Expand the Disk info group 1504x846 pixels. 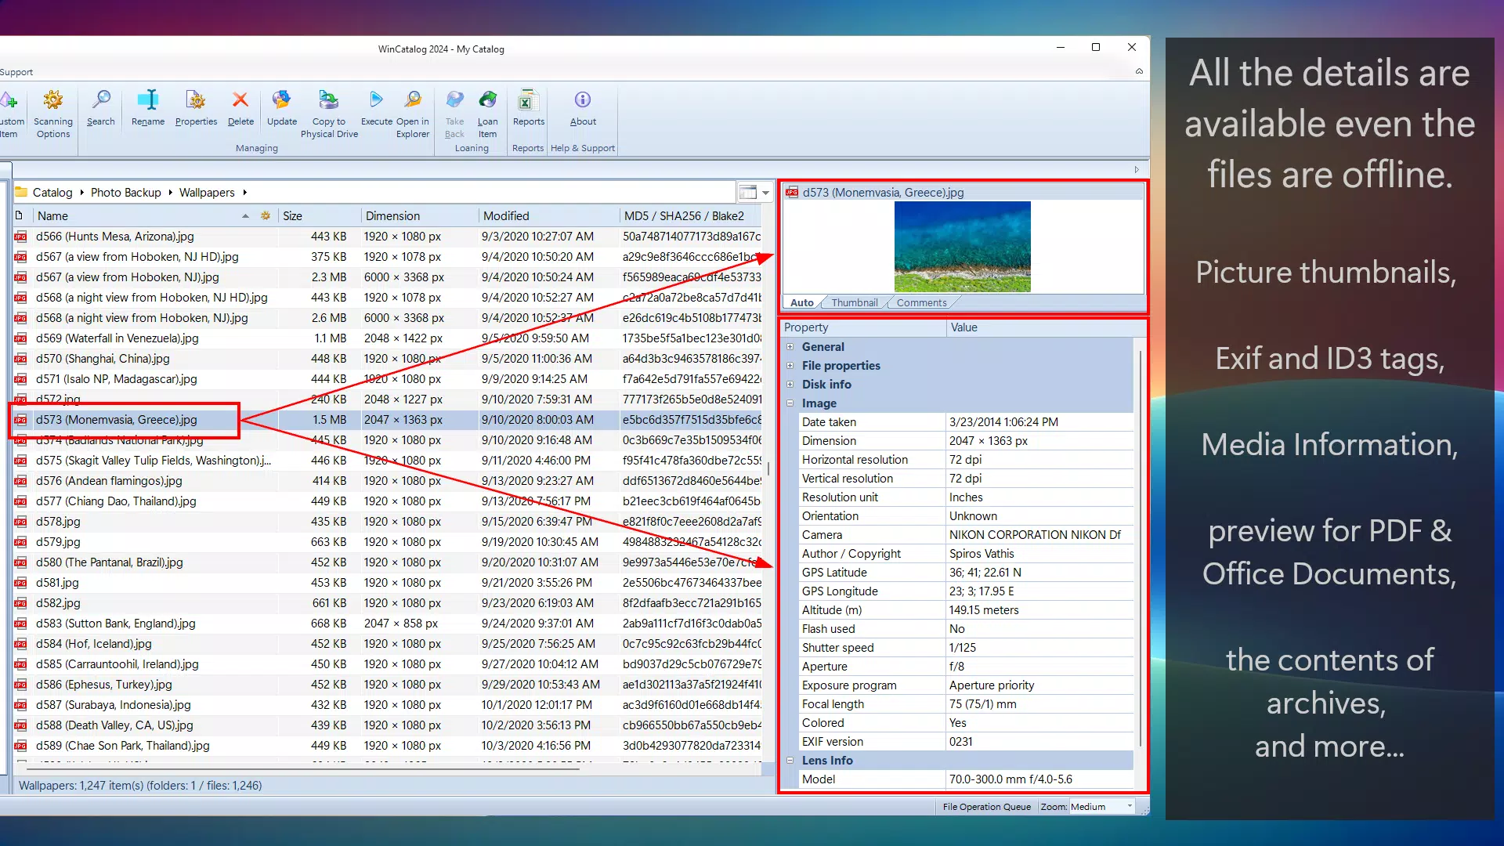pos(790,385)
